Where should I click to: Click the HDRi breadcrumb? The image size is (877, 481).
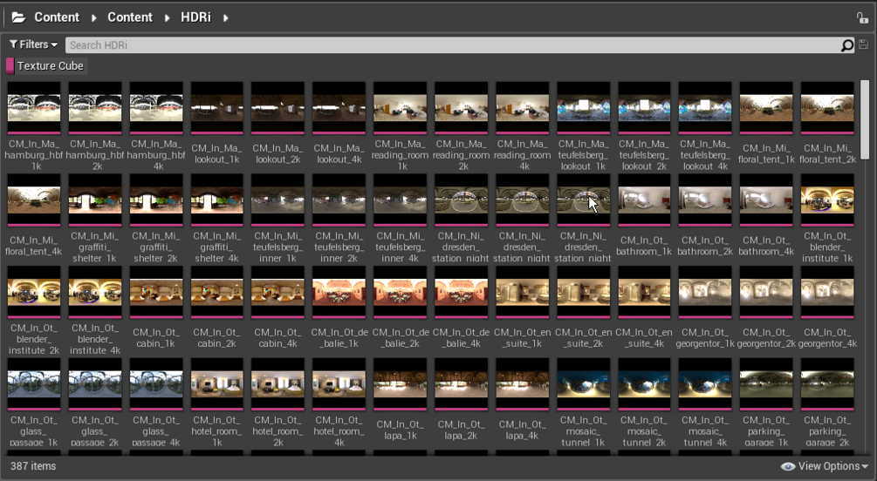(195, 17)
